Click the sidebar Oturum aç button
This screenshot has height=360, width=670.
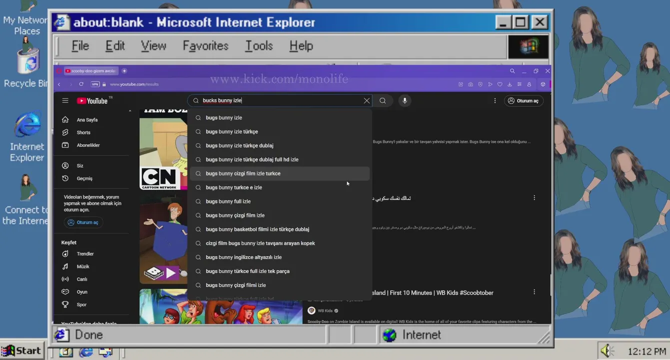(83, 222)
